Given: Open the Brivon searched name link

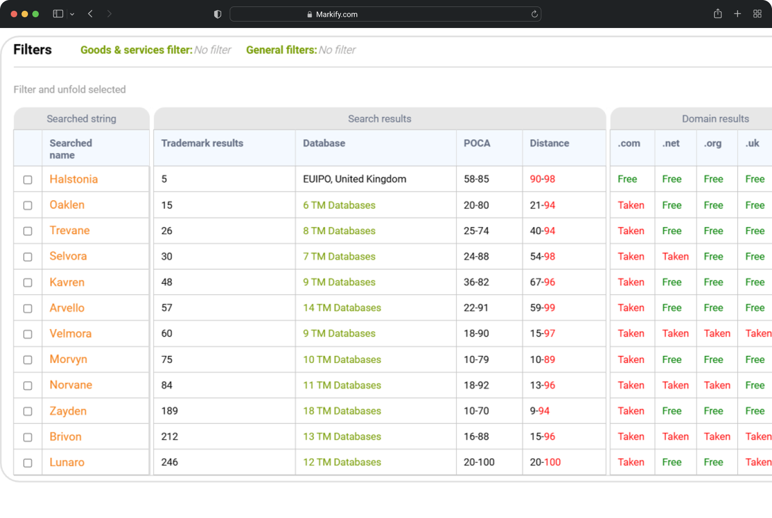Looking at the screenshot, I should [66, 437].
